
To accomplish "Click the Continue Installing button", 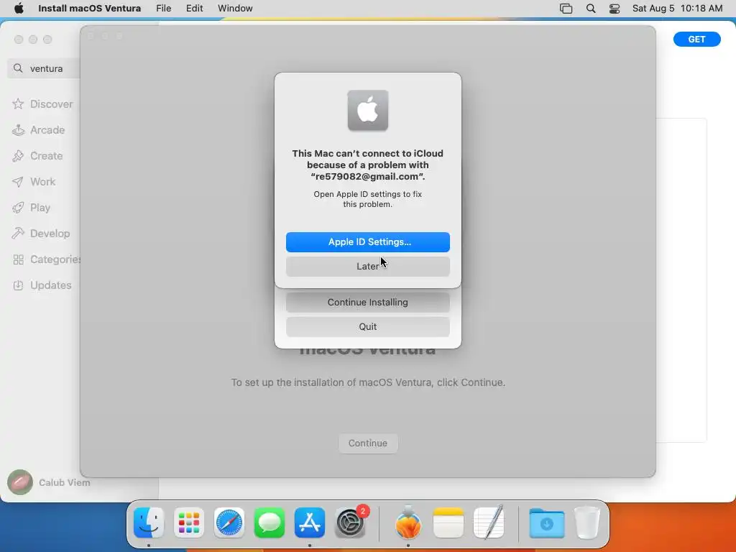I will [367, 303].
